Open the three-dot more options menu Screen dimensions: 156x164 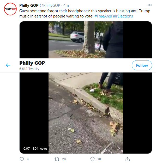pos(149,5)
